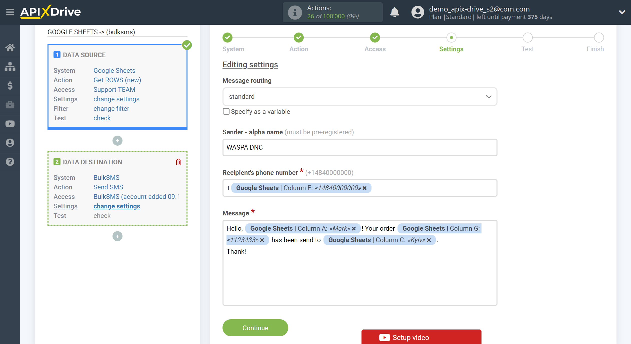This screenshot has width=631, height=344.
Task: Open briefcase icon in sidebar
Action: (10, 104)
